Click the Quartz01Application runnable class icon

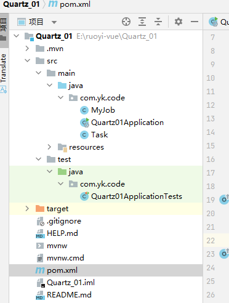click(84, 123)
